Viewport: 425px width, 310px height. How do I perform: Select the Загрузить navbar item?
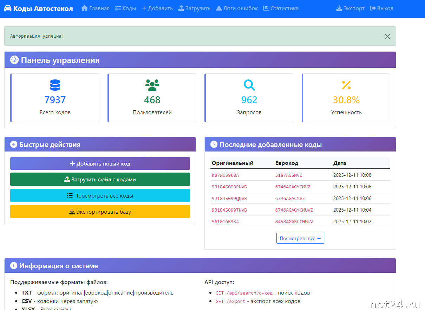194,8
